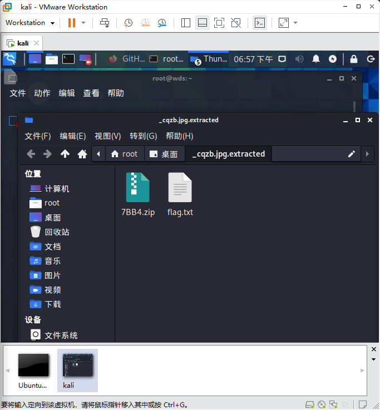
Task: Open the power options dropdown beside pause
Action: [83, 23]
